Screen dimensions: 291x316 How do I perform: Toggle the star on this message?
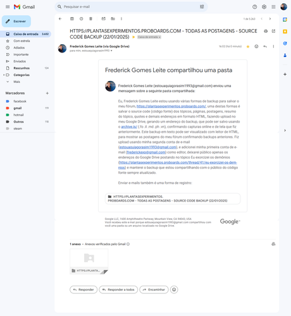[248, 47]
